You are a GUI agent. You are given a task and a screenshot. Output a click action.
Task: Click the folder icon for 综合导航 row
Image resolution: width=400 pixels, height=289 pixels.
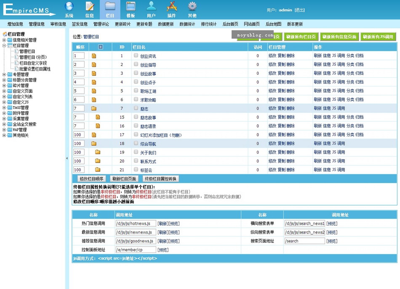point(94,144)
